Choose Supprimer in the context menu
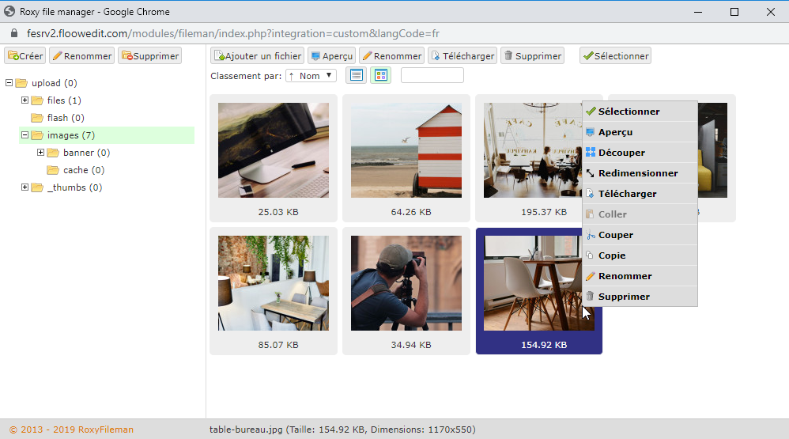The height and width of the screenshot is (439, 789). coord(640,297)
